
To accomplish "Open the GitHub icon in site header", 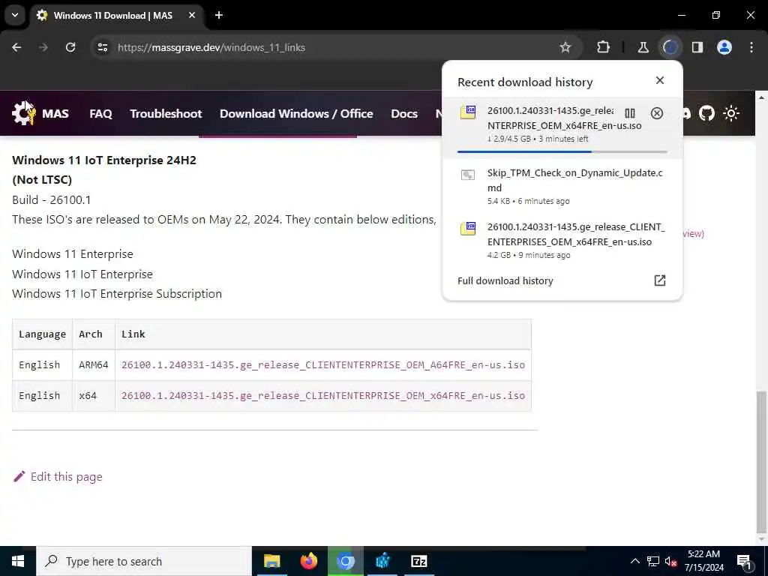I will coord(706,113).
